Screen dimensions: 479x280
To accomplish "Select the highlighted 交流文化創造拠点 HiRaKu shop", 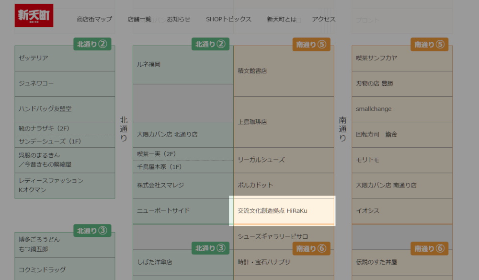I will click(x=283, y=210).
